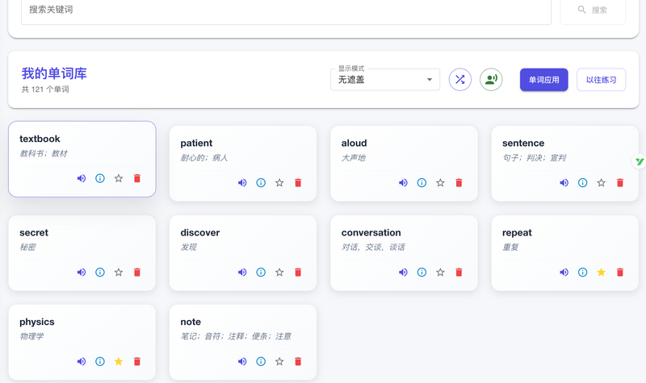Open the 显示模式 dropdown
Screen dimensions: 646x383
[384, 80]
